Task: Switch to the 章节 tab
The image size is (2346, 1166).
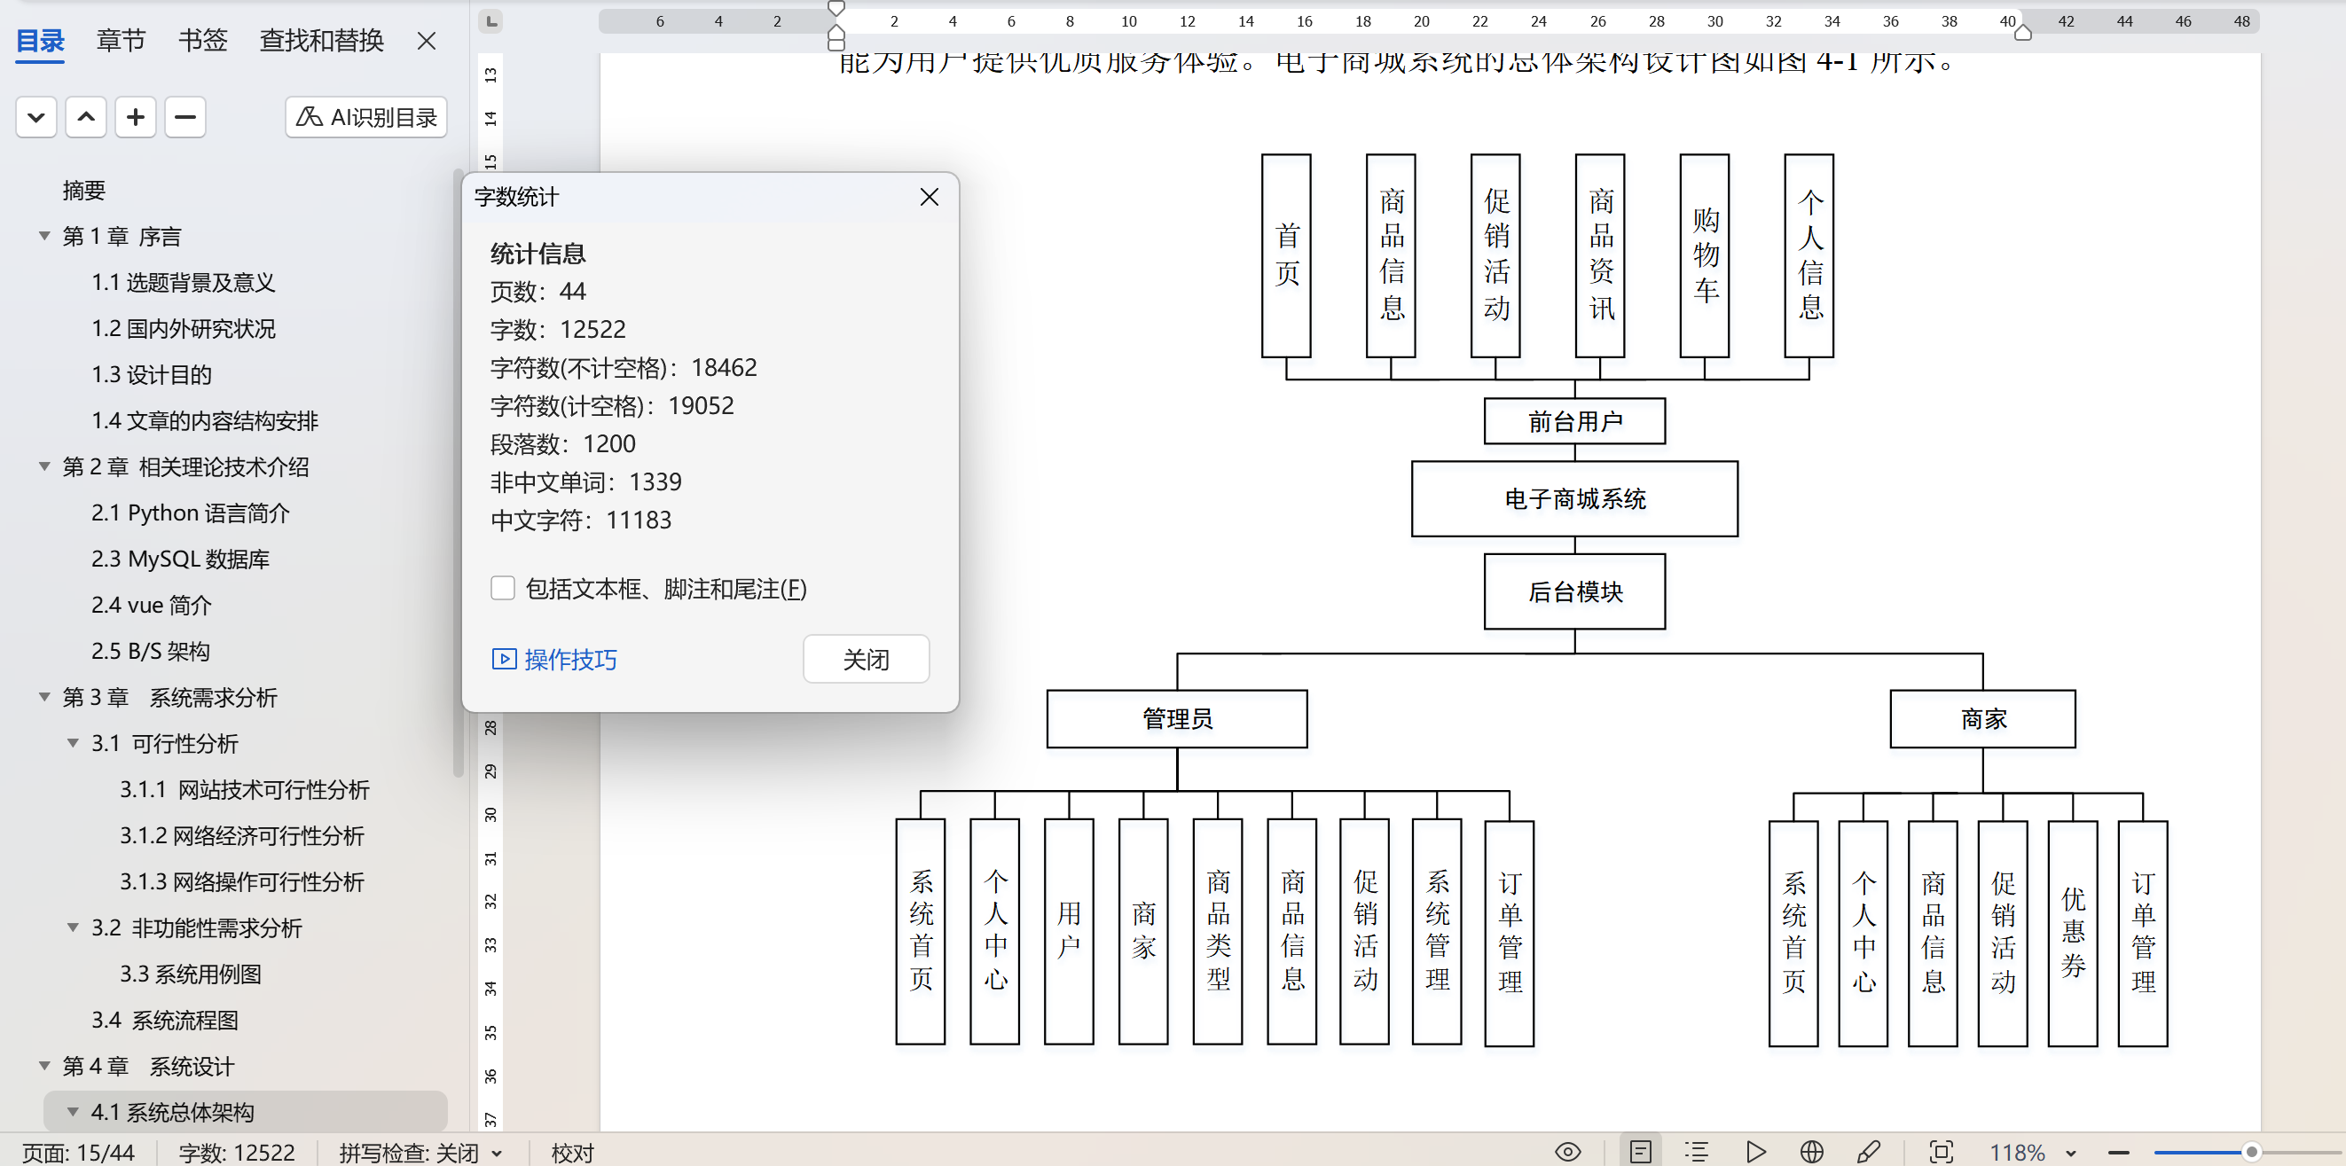Action: (121, 40)
